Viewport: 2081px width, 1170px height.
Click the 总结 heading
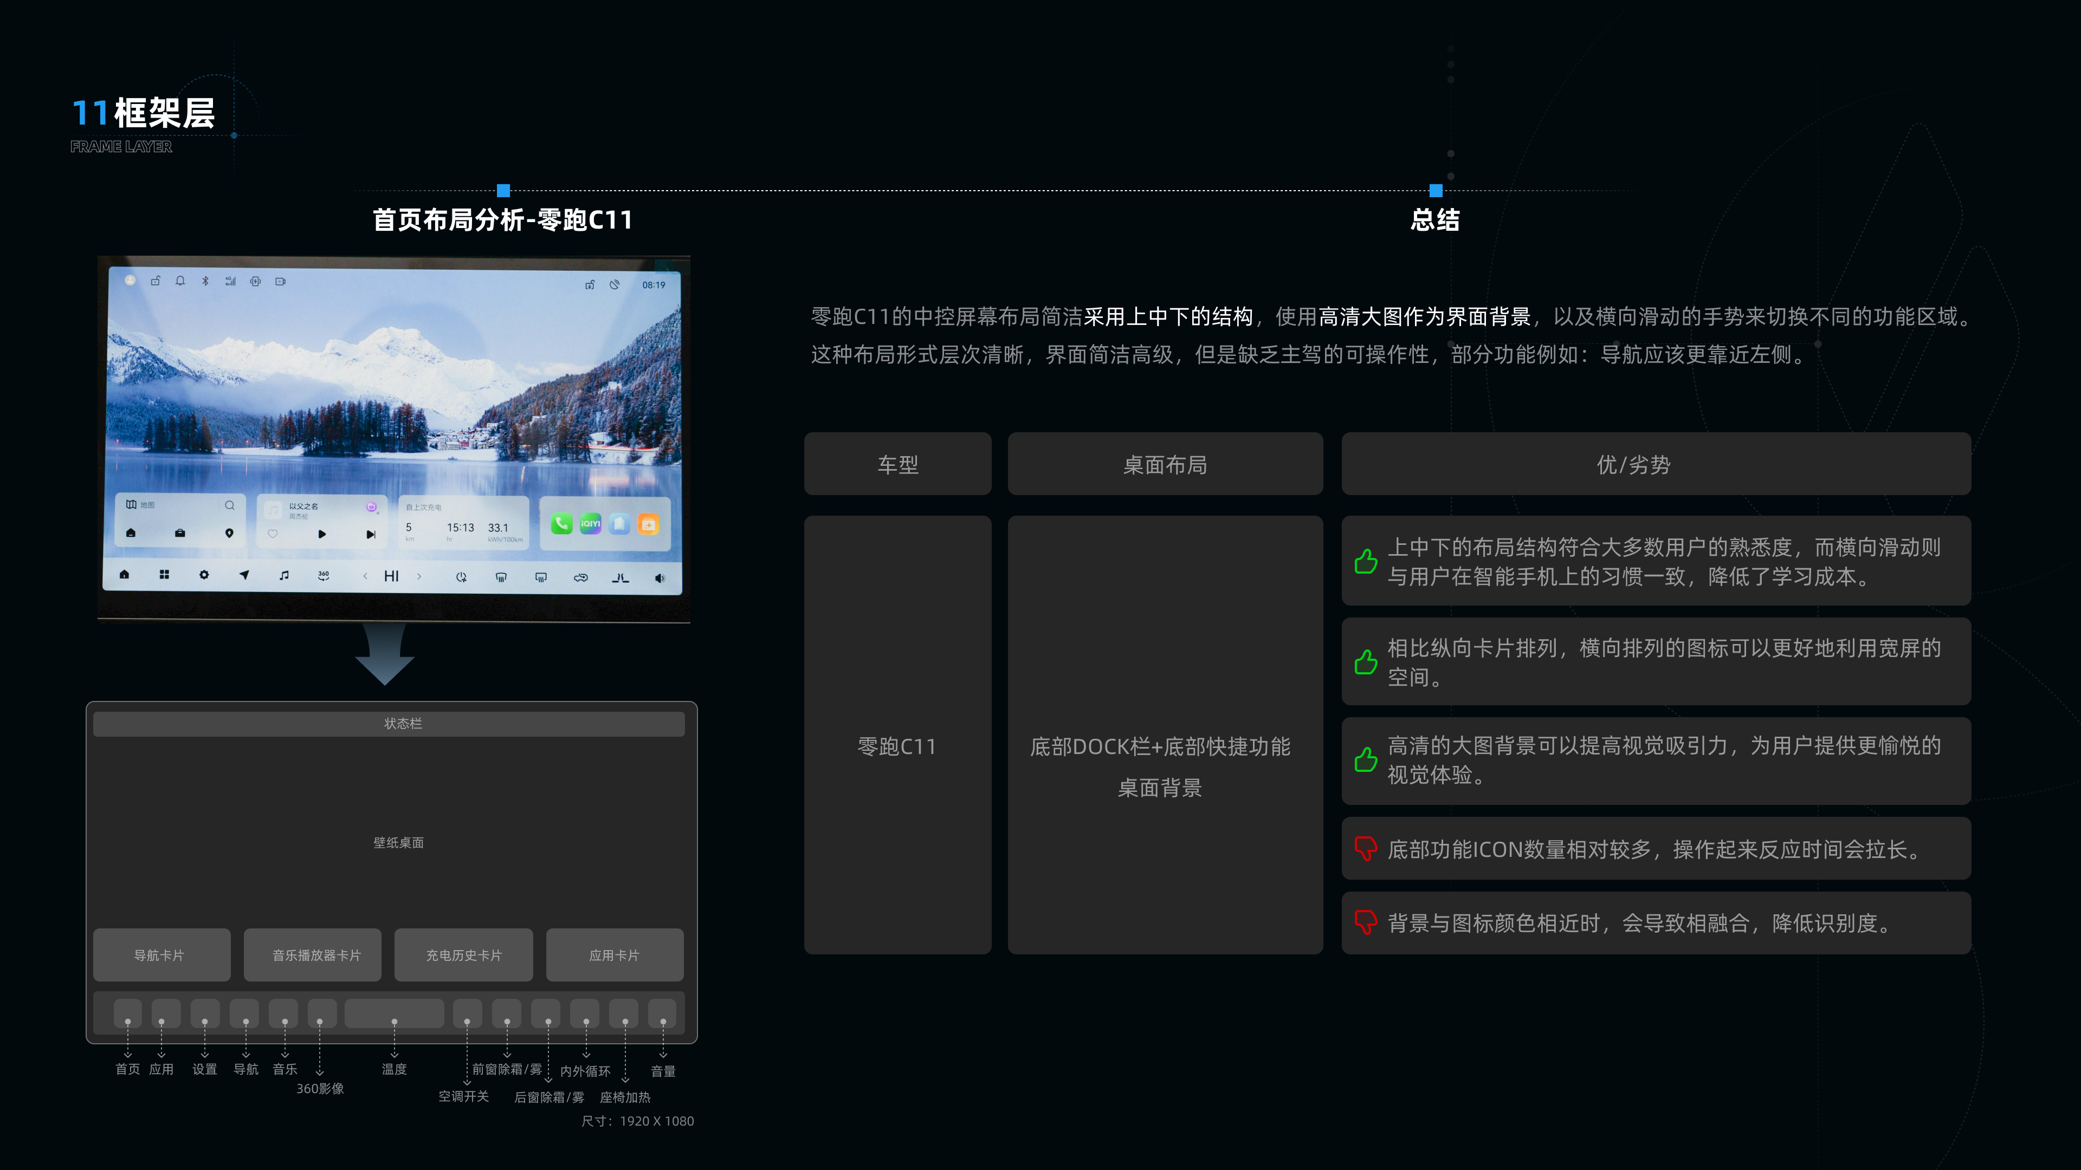pyautogui.click(x=1436, y=219)
